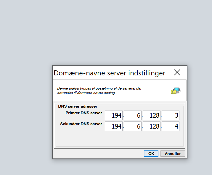Image resolution: width=212 pixels, height=175 pixels.
Task: Select Primær DNS server last octet showing 3
Action: coord(171,116)
